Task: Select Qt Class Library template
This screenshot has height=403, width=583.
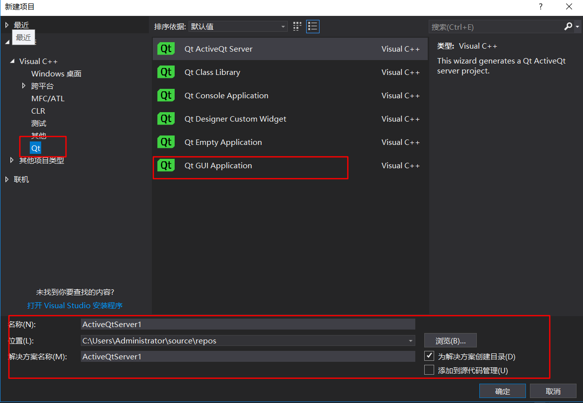Action: (x=290, y=72)
